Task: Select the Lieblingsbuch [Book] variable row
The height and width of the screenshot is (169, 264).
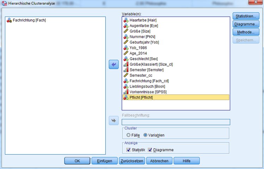Action: [x=176, y=86]
